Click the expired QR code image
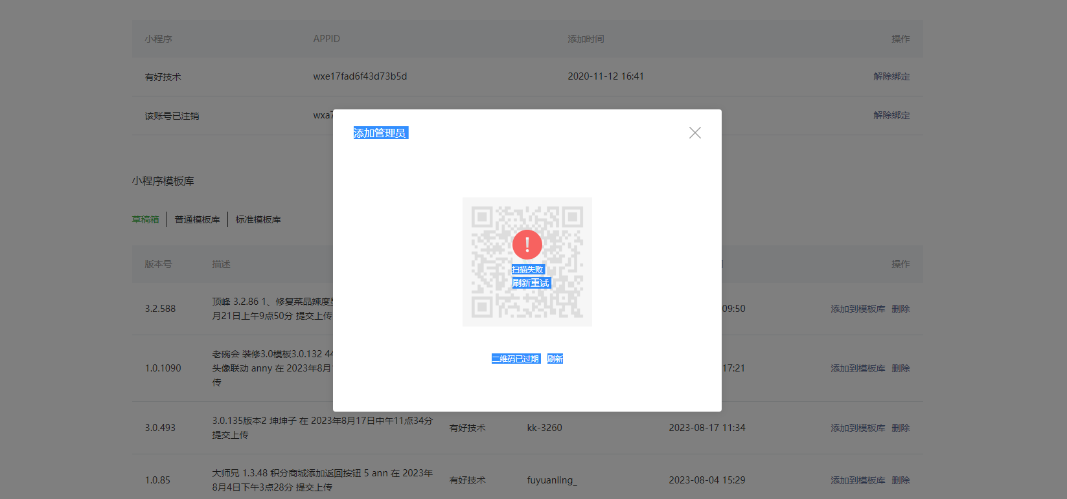Screen dimensions: 1067x499 (x=527, y=262)
